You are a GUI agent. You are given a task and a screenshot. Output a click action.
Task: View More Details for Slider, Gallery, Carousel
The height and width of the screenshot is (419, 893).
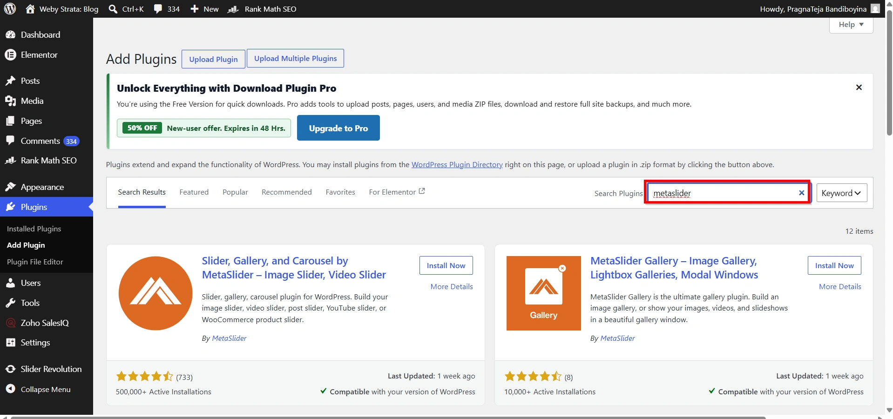click(x=452, y=287)
